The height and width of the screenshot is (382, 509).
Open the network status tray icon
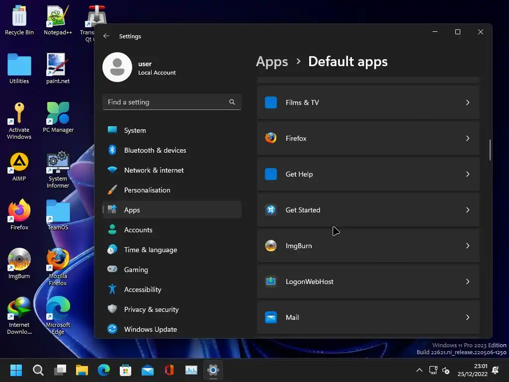(433, 370)
